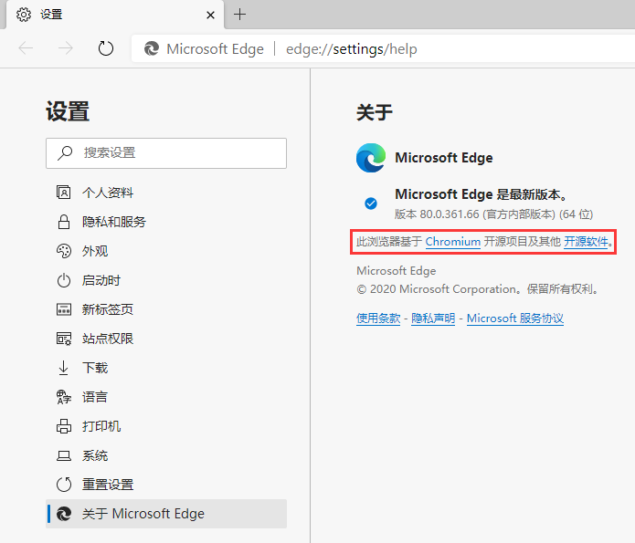Viewport: 635px width, 543px height.
Task: Open the Chromium link
Action: pyautogui.click(x=453, y=242)
